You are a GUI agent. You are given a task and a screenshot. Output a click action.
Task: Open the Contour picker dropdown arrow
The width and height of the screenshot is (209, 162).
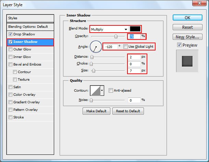pos(102,91)
